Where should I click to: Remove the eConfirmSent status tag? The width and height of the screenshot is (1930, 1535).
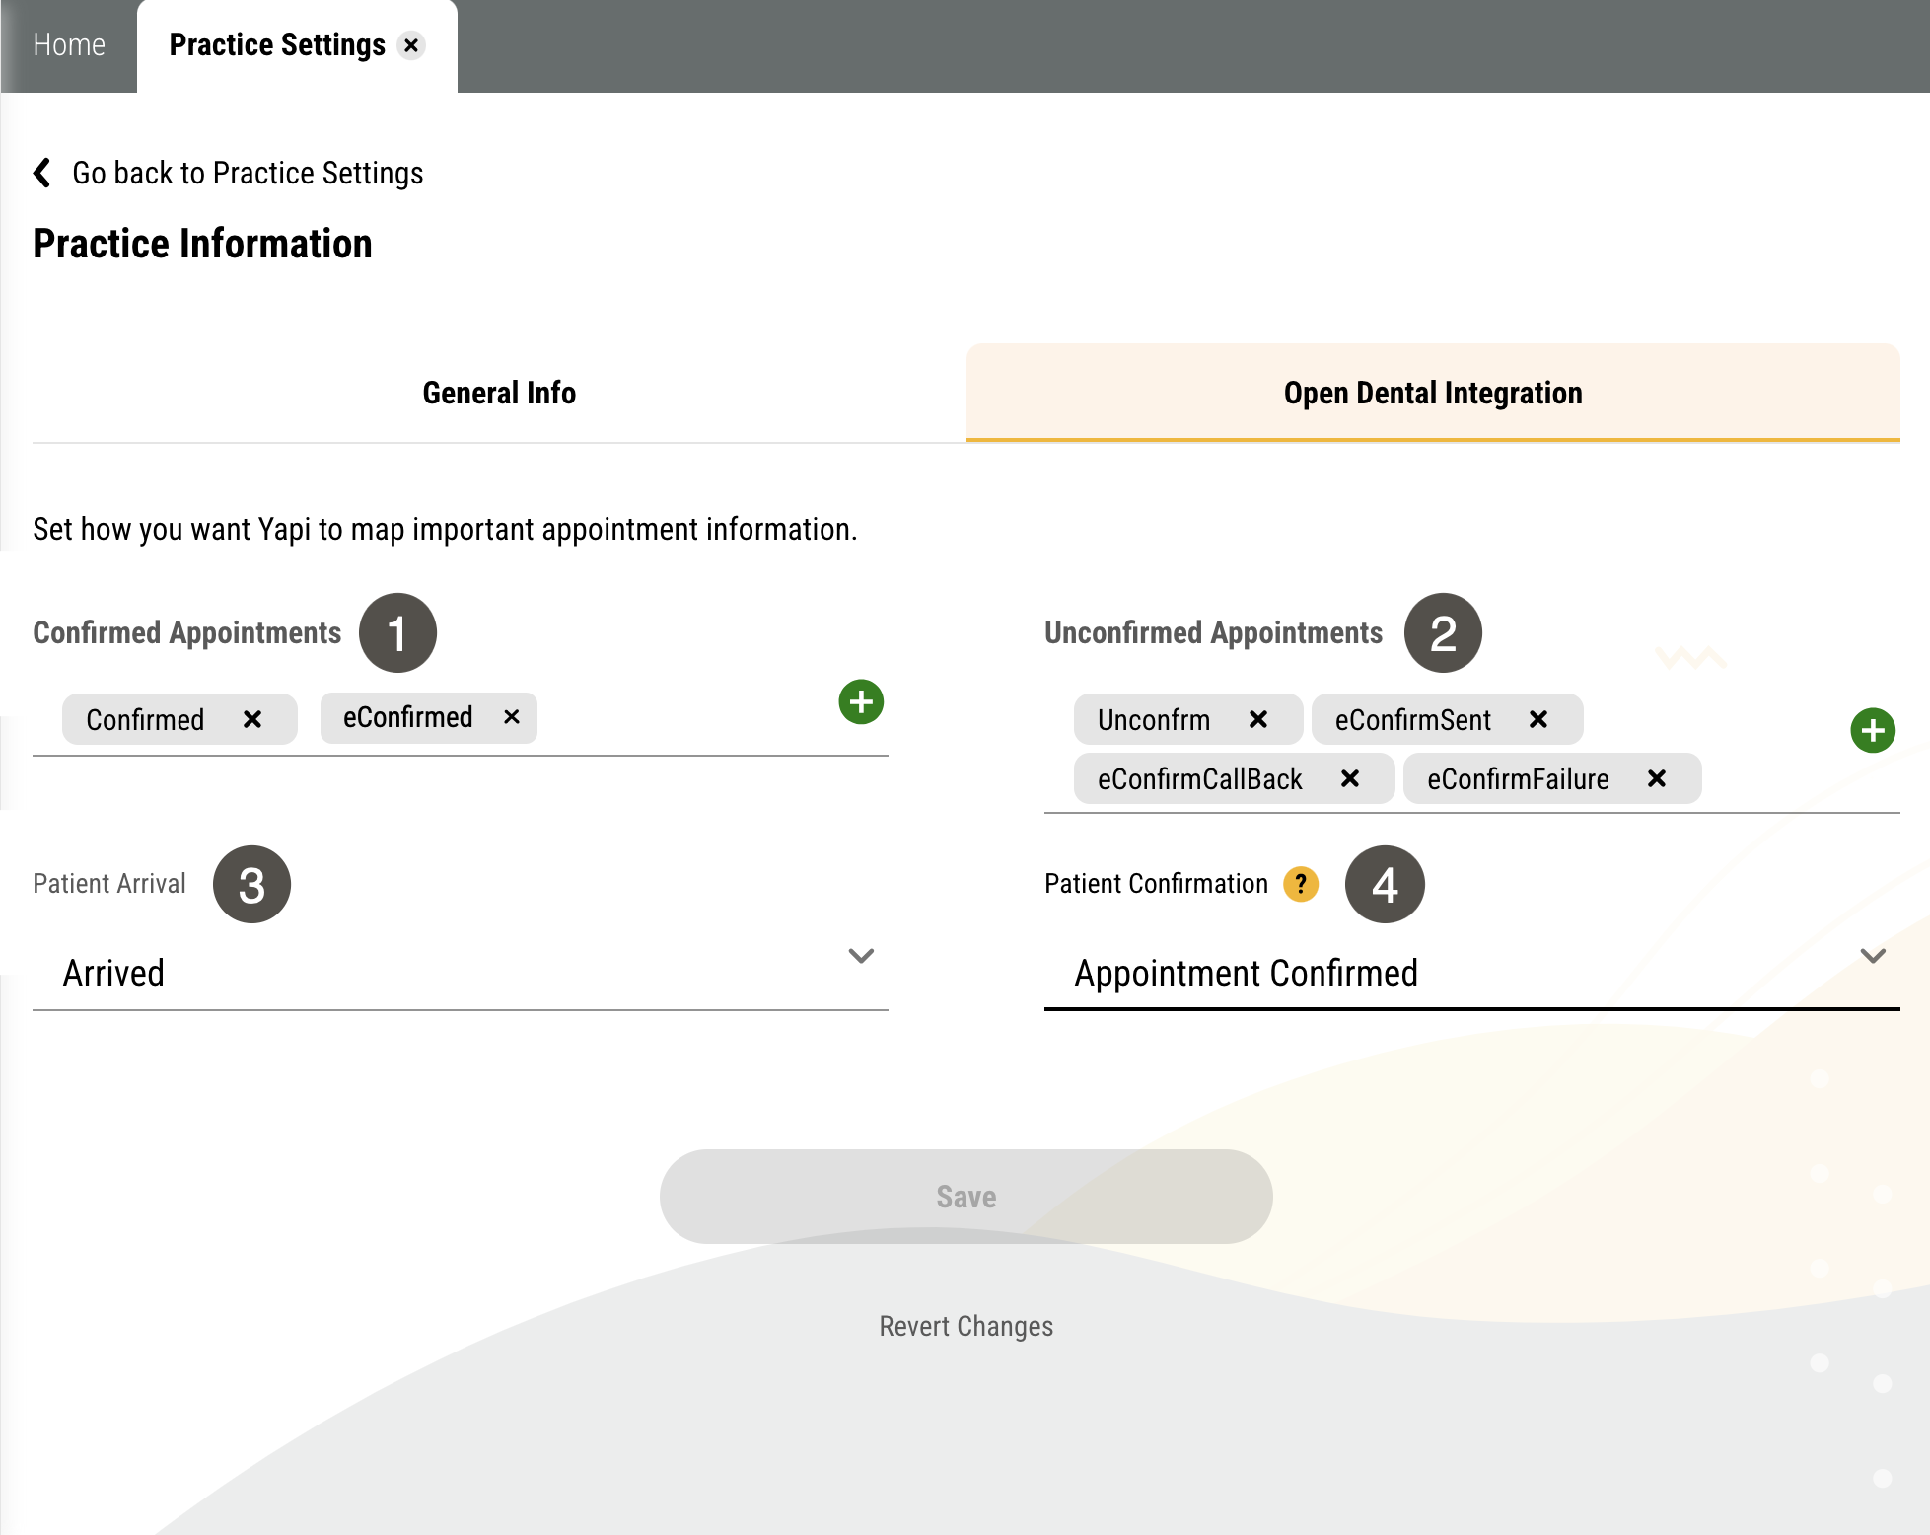click(1538, 719)
